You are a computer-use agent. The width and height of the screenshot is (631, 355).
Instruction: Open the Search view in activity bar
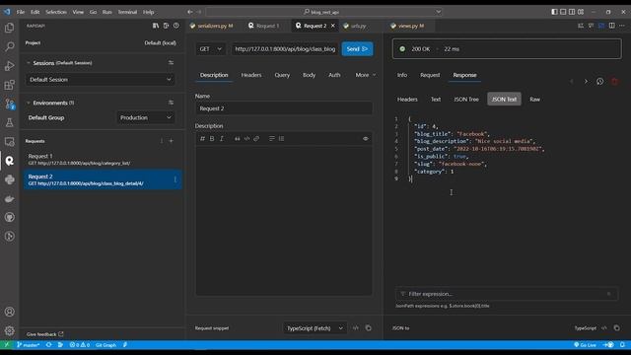[x=9, y=46]
